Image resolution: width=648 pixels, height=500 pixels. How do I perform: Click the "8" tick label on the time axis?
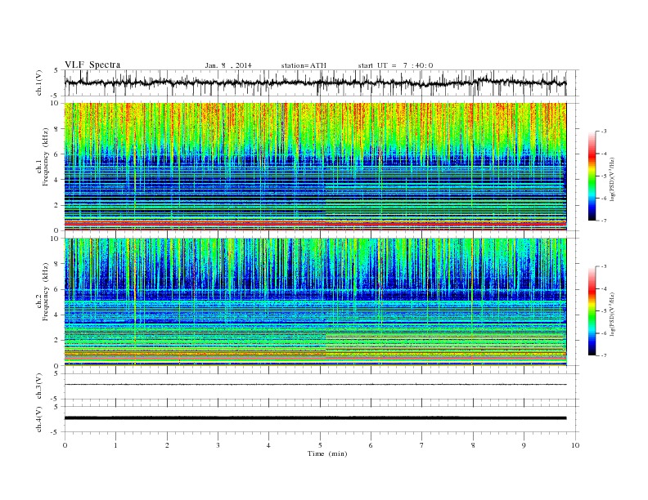473,445
